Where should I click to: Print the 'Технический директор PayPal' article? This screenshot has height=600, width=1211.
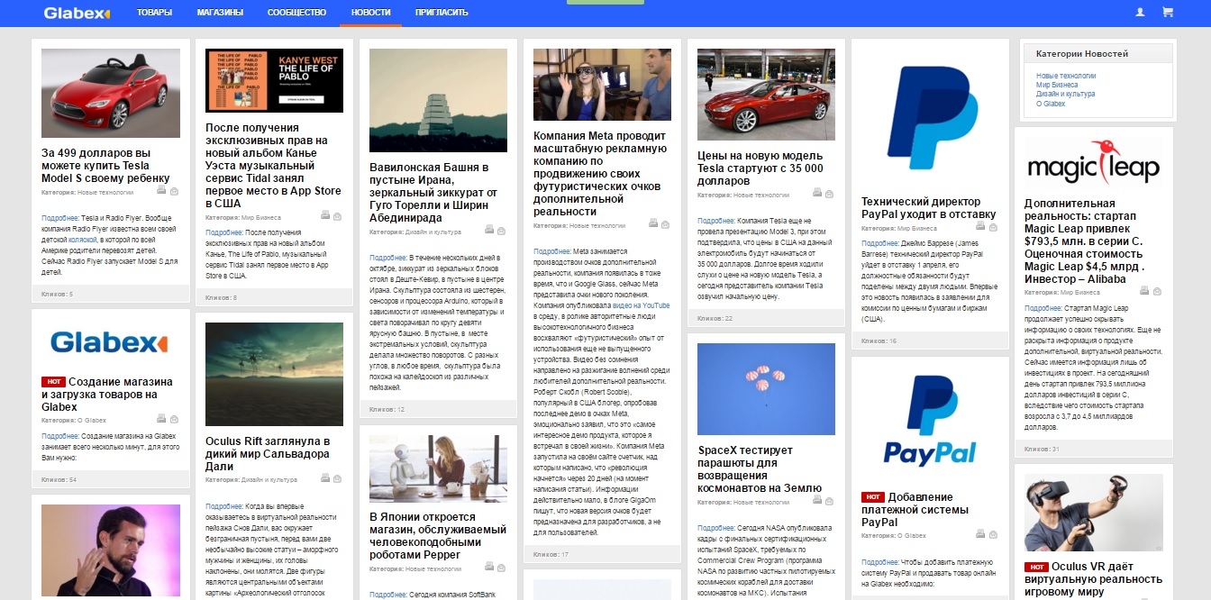[x=981, y=227]
